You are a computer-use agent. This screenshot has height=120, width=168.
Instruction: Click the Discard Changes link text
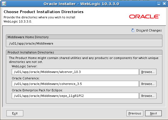point(149,30)
